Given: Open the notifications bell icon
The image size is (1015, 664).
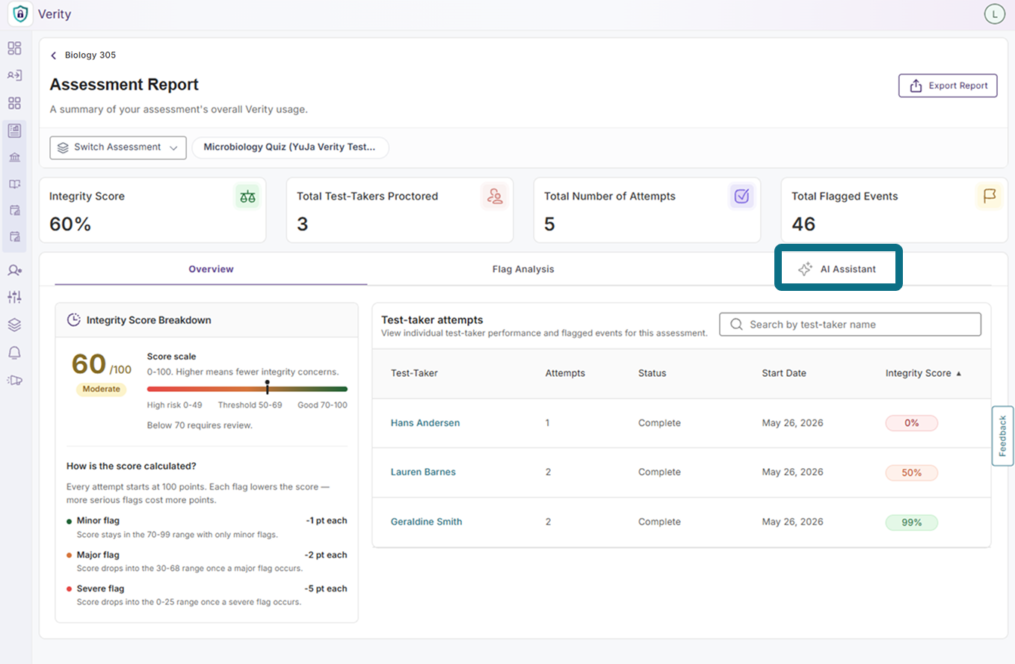Looking at the screenshot, I should point(14,352).
